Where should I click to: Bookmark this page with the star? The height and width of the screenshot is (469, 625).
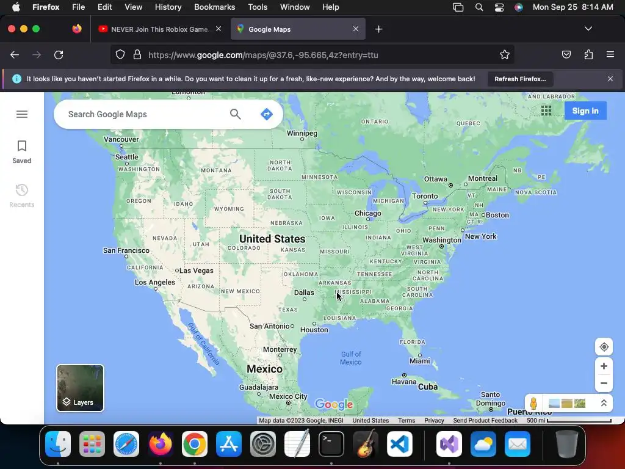(505, 55)
